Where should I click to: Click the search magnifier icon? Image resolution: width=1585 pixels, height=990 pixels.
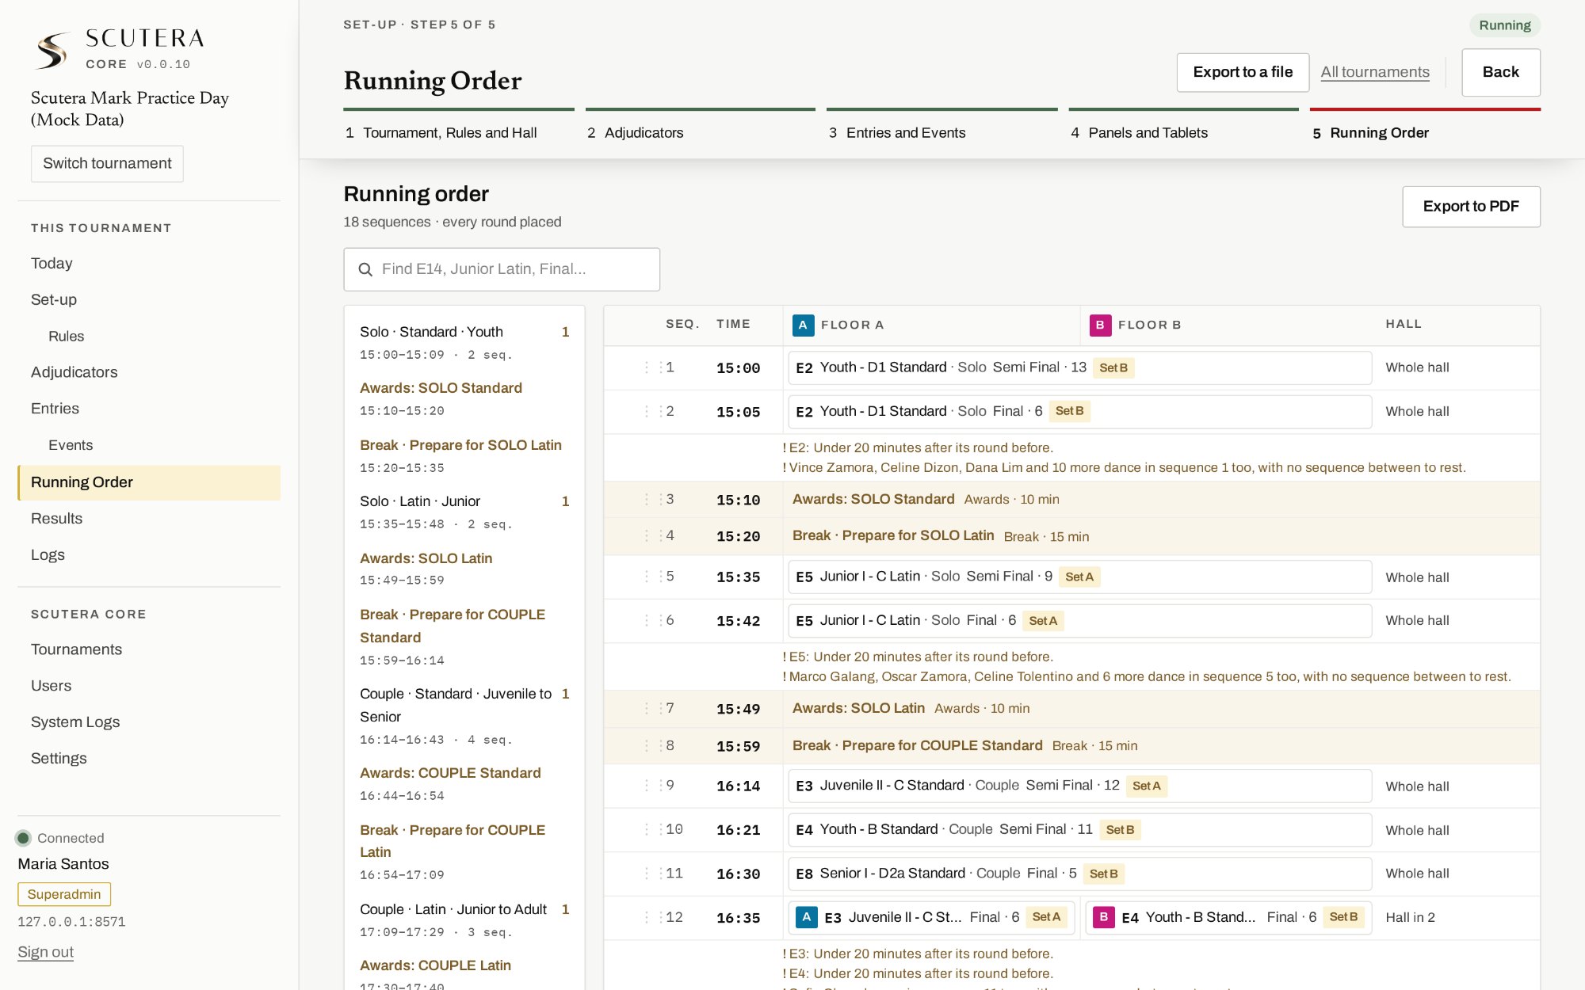tap(365, 269)
